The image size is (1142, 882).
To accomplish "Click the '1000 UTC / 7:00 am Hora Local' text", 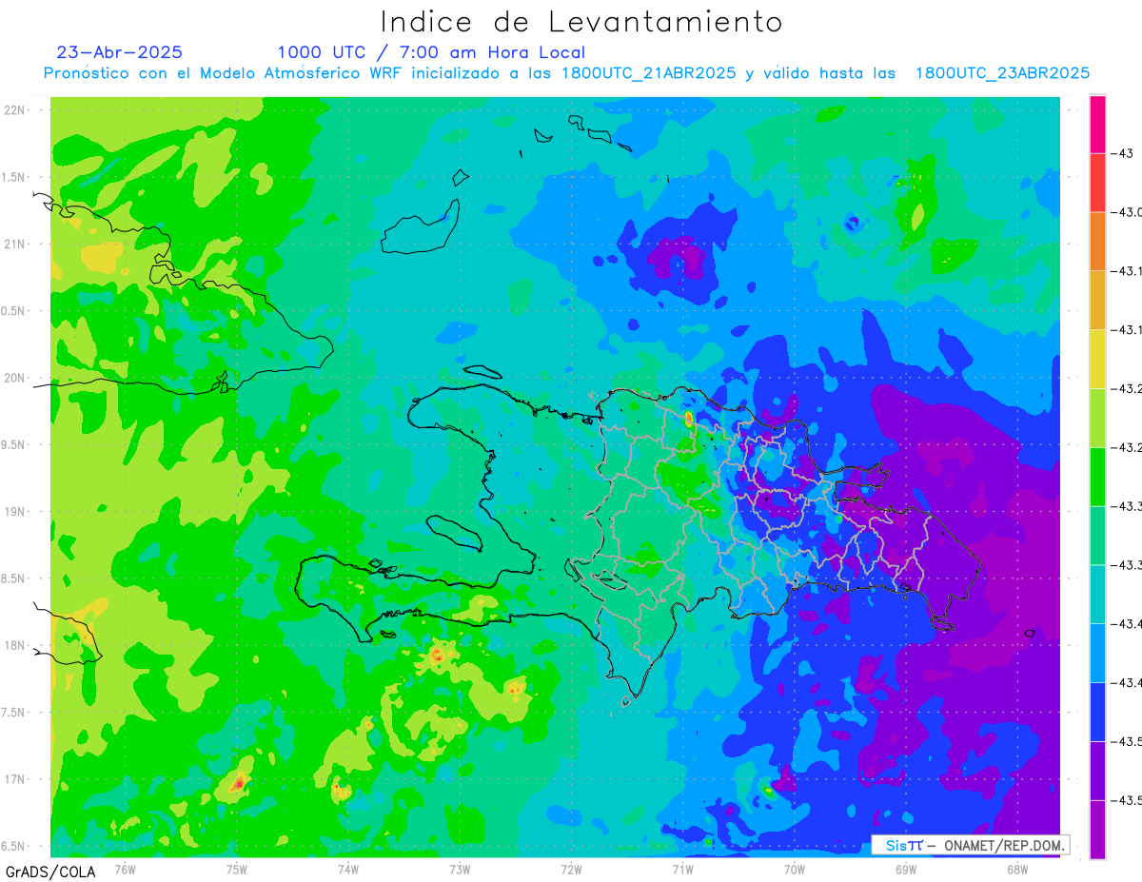I will coord(431,53).
